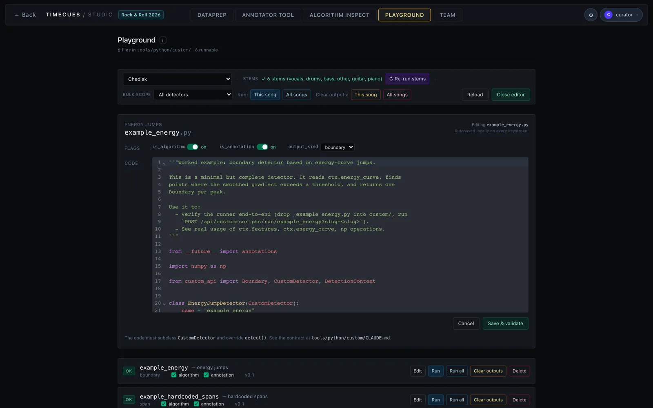Open output_kind boundary dropdown
Screen dimensions: 653x408
click(x=338, y=147)
